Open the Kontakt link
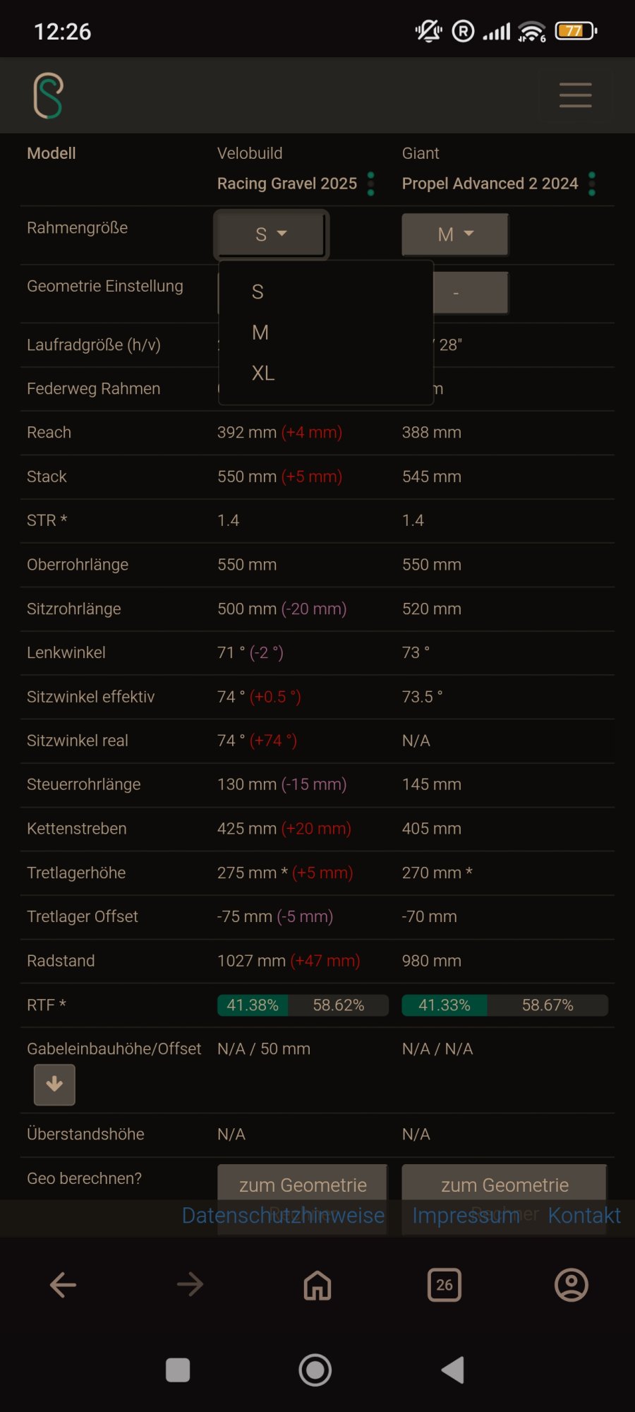The height and width of the screenshot is (1412, 635). [x=584, y=1215]
